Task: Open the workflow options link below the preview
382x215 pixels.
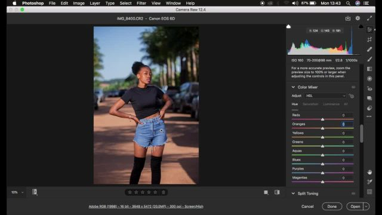Action: click(x=146, y=207)
